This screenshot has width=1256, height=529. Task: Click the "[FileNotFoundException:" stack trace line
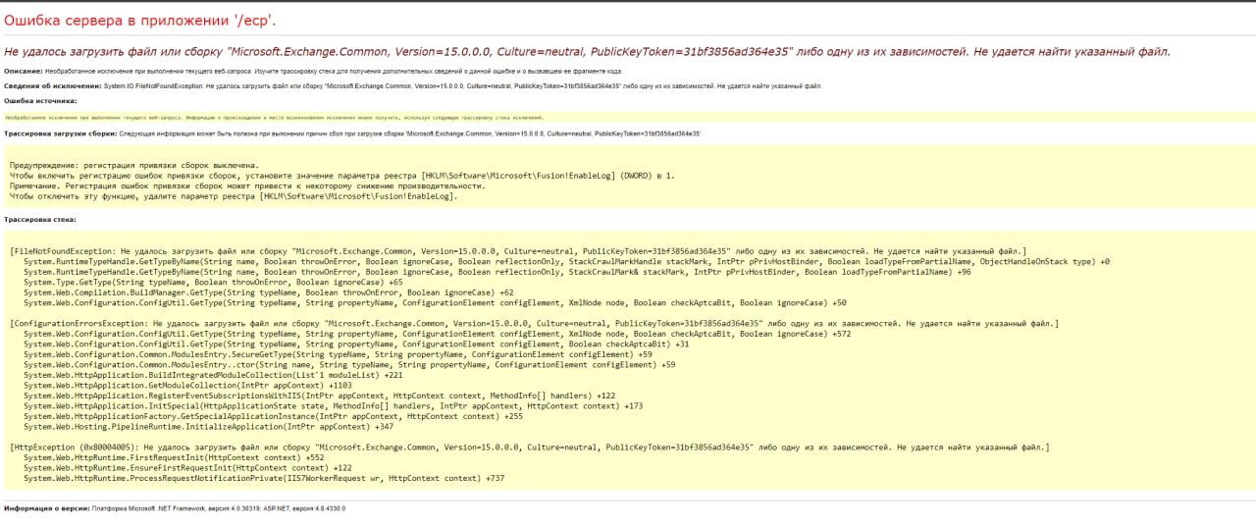click(518, 251)
